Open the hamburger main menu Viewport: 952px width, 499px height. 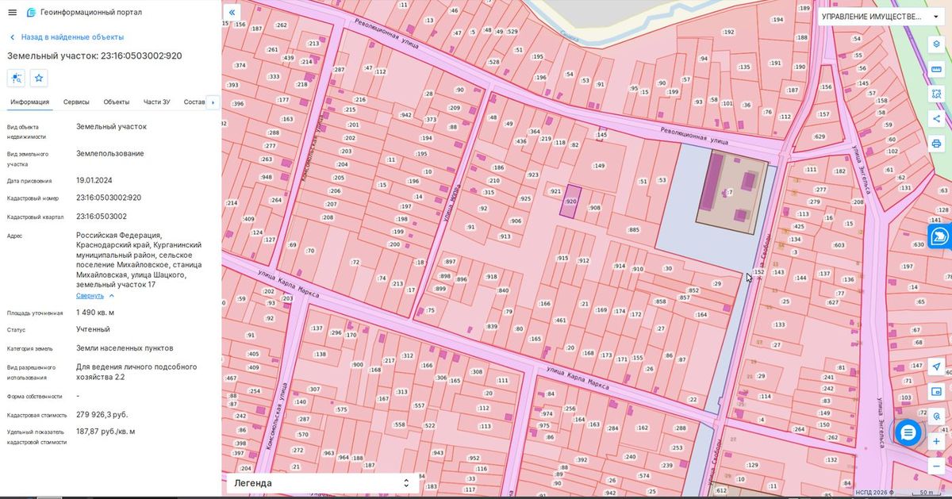[12, 12]
